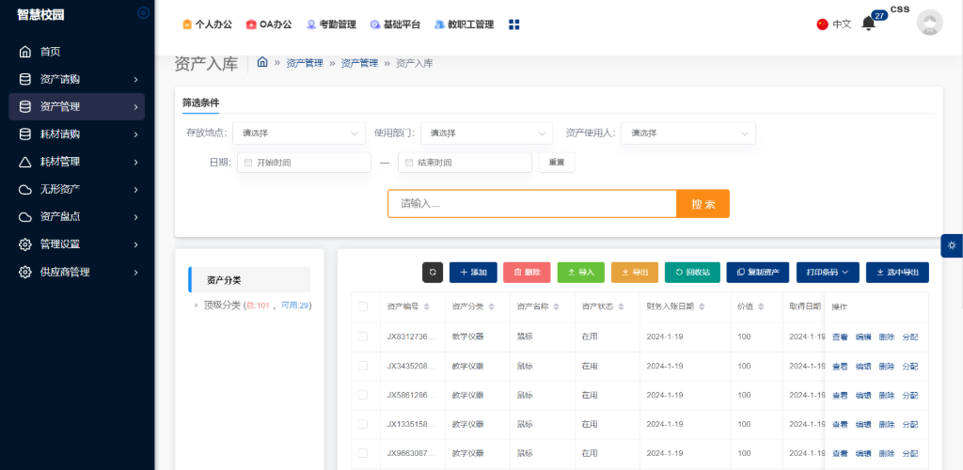Sort by 资产分类 column arrows
This screenshot has width=963, height=470.
pyautogui.click(x=492, y=306)
